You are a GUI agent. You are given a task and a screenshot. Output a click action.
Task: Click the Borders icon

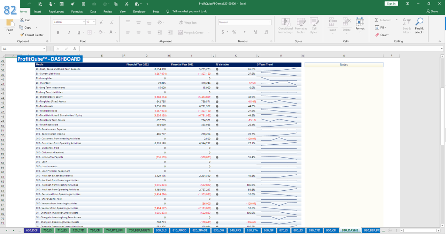coord(89,32)
